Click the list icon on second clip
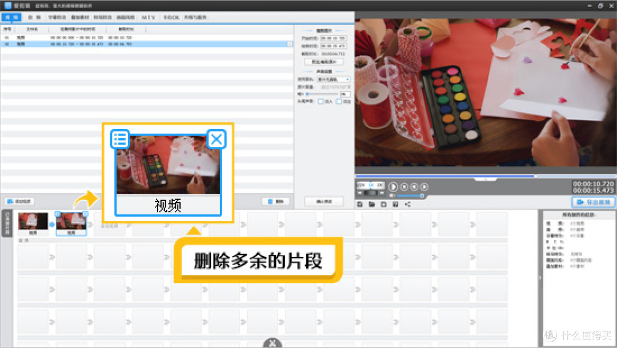The width and height of the screenshot is (617, 348). click(58, 214)
